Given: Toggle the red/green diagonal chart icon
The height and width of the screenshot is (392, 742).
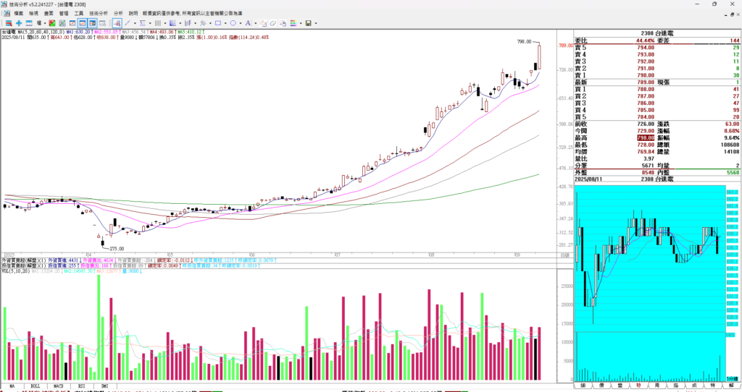Looking at the screenshot, I should coord(52,23).
